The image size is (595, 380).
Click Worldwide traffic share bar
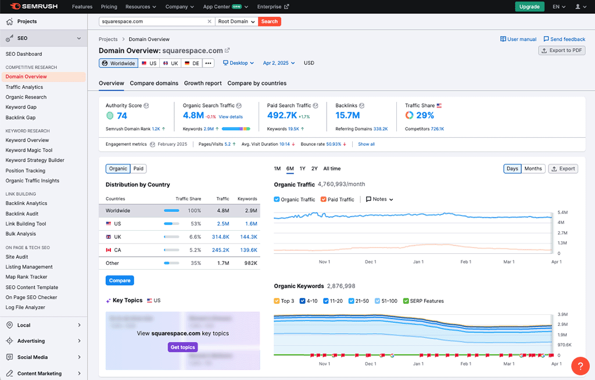point(171,211)
